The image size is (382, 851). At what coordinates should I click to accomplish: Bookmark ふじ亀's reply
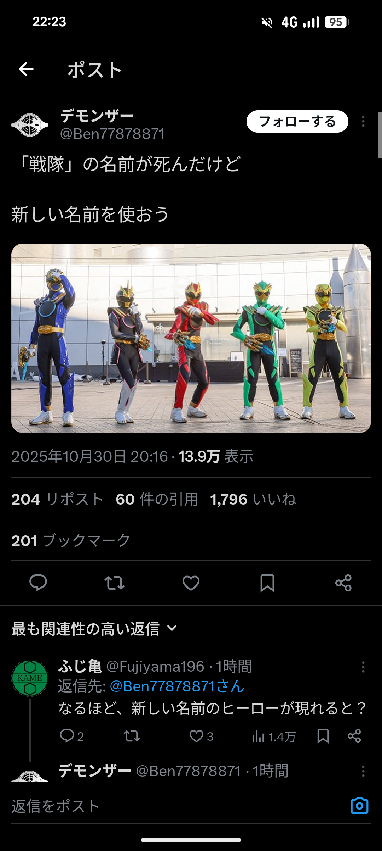click(323, 736)
